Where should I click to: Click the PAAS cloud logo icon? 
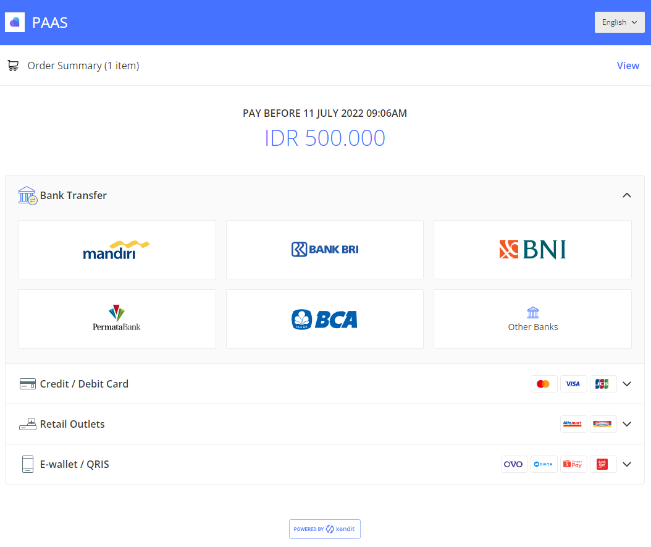tap(15, 22)
